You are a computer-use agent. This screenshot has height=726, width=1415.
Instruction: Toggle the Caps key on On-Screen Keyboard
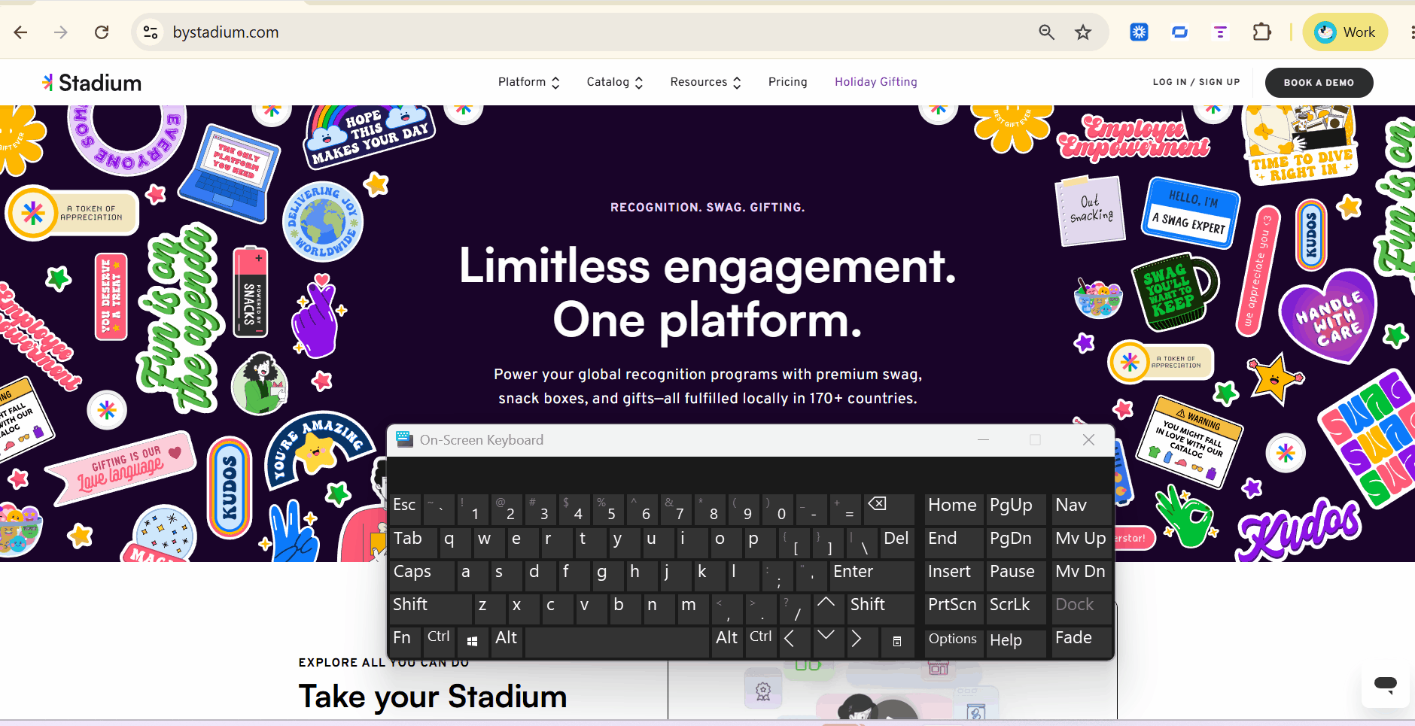click(421, 576)
